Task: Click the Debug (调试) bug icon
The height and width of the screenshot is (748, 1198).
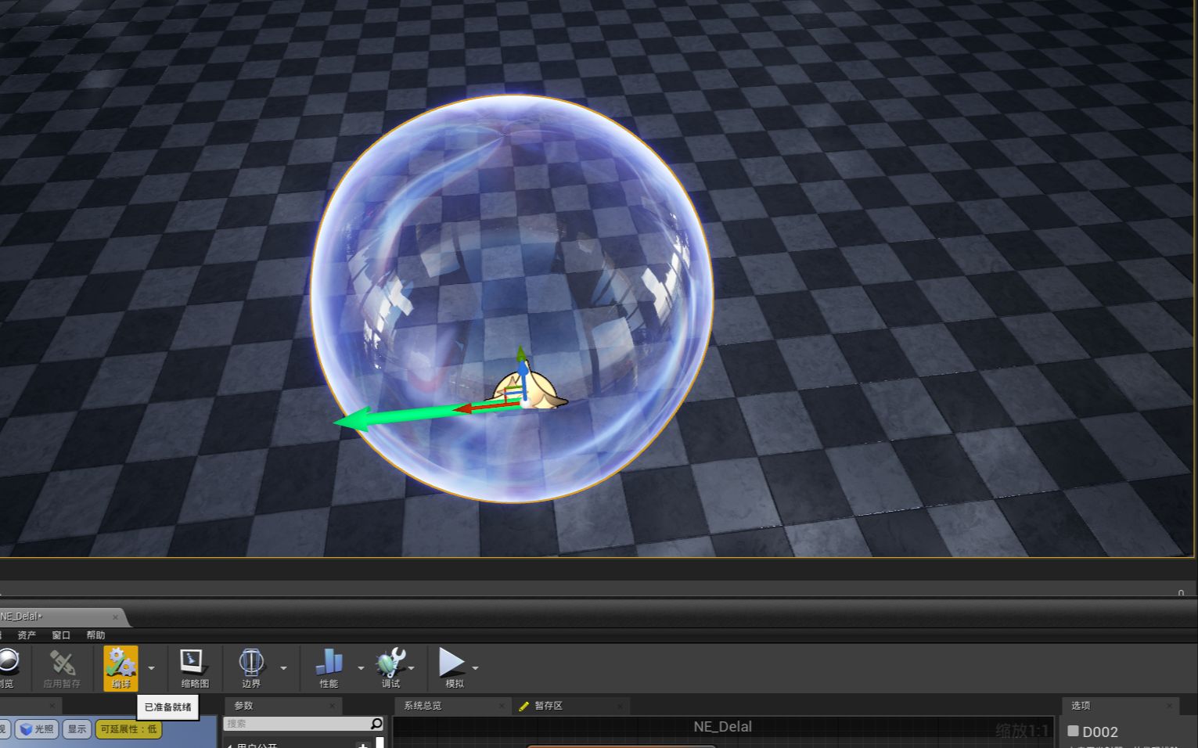Action: tap(390, 662)
